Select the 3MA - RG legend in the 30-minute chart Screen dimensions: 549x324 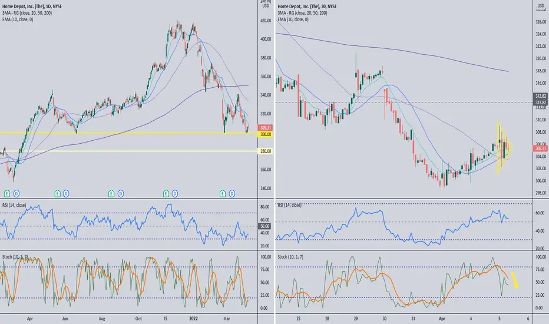coord(303,13)
